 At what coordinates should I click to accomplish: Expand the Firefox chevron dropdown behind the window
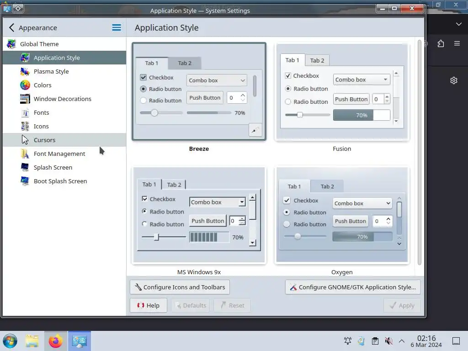coord(459,24)
